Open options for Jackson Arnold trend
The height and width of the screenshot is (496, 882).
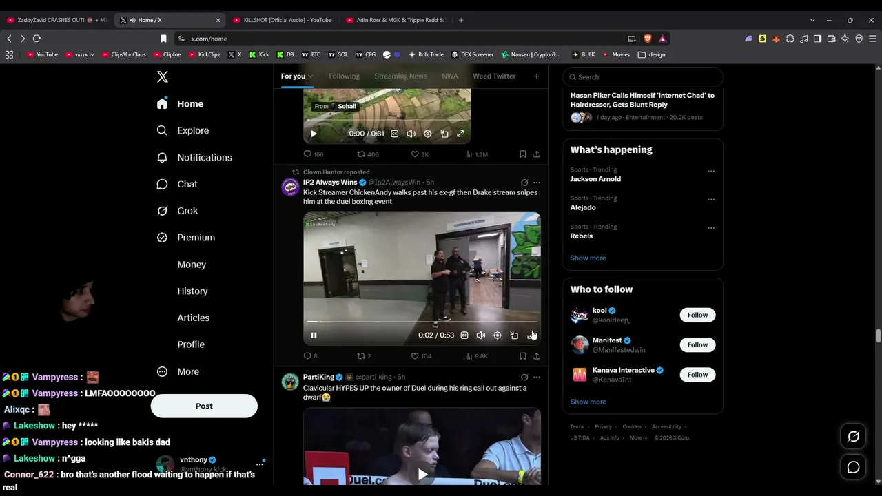(711, 171)
